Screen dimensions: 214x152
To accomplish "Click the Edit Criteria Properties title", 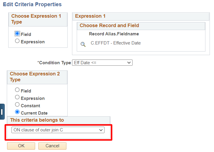I will (32, 4).
